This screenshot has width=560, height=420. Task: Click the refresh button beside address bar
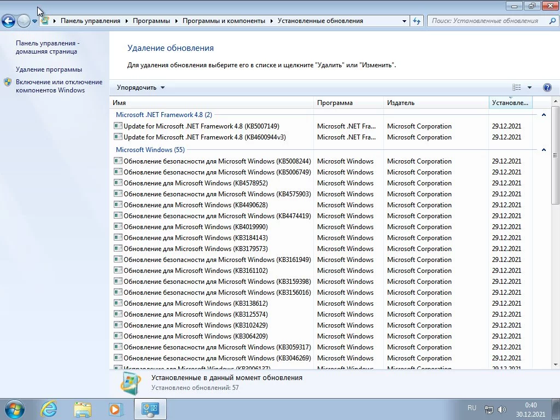417,21
